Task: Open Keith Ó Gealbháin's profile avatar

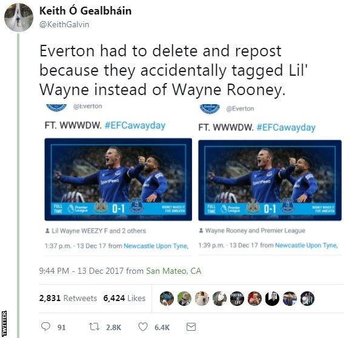Action: [x=19, y=18]
